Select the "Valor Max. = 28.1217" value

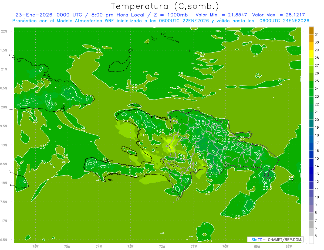click(278, 15)
